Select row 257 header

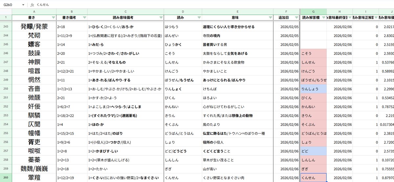click(6, 152)
